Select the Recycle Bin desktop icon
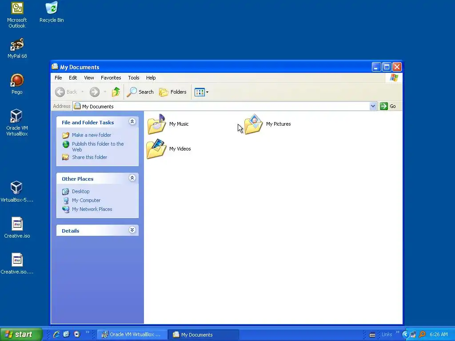455x341 pixels. 52,12
